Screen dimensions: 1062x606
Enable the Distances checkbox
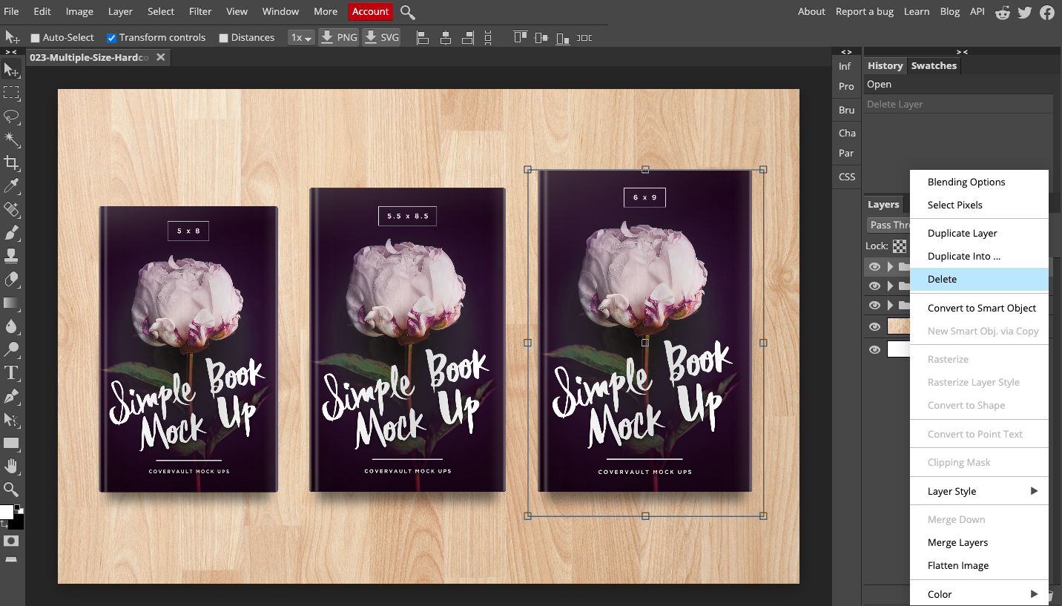click(x=223, y=38)
